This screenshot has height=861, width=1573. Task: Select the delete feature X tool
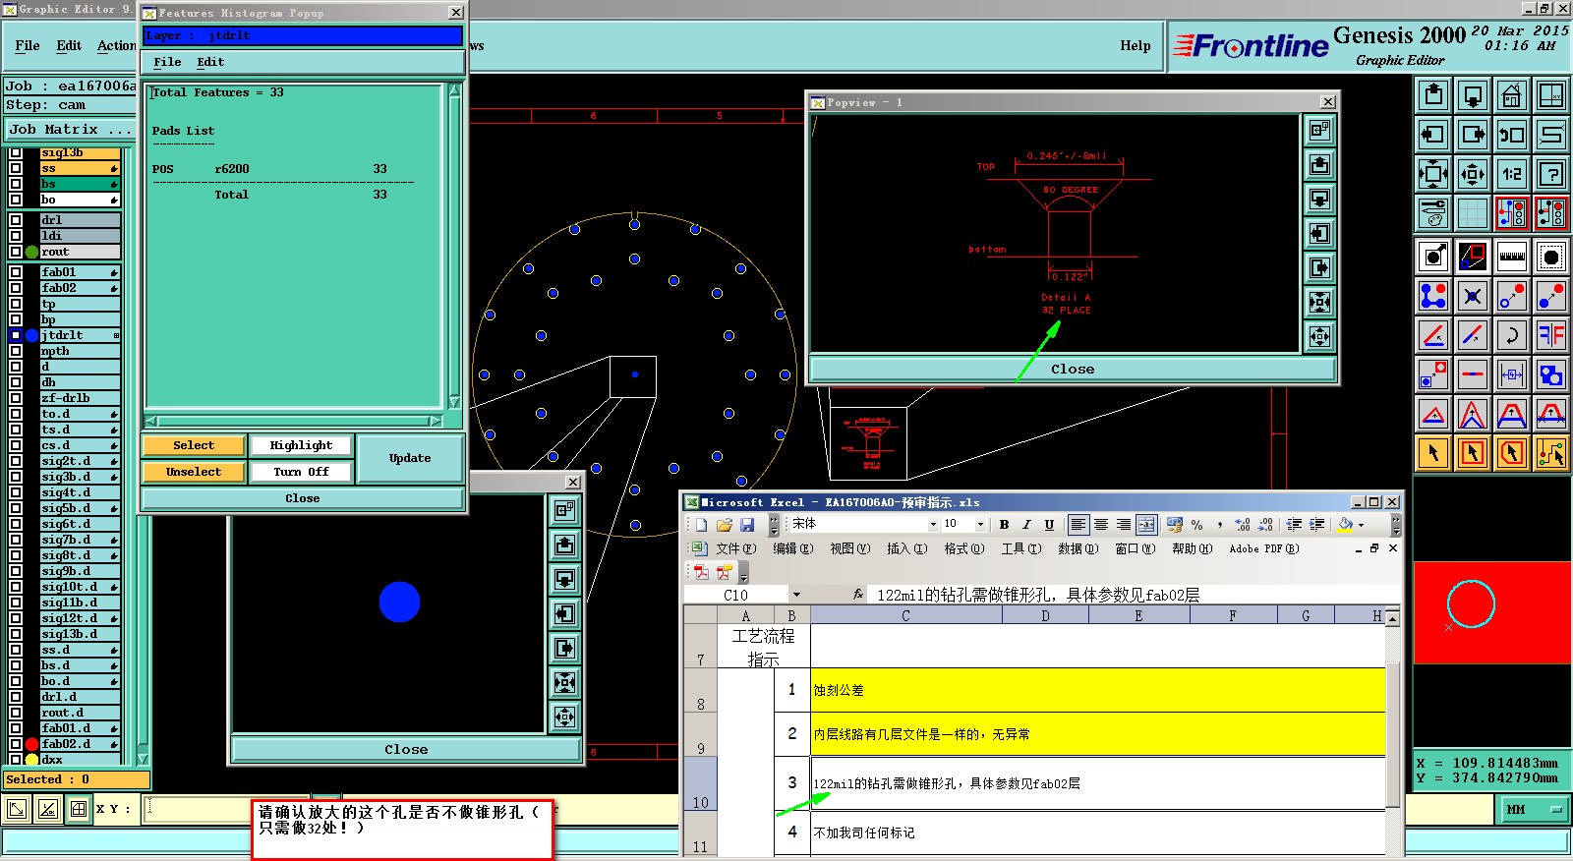pyautogui.click(x=1473, y=296)
